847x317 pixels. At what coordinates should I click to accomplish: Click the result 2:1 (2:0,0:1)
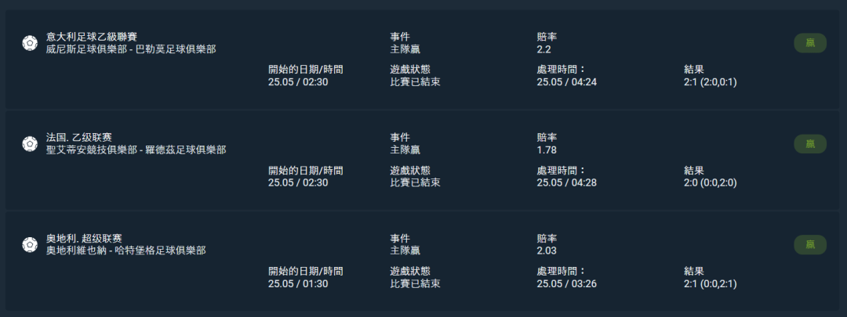coord(711,82)
